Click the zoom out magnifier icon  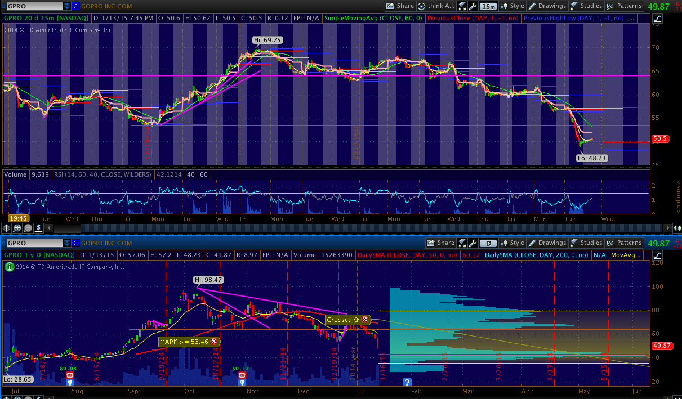point(28,228)
